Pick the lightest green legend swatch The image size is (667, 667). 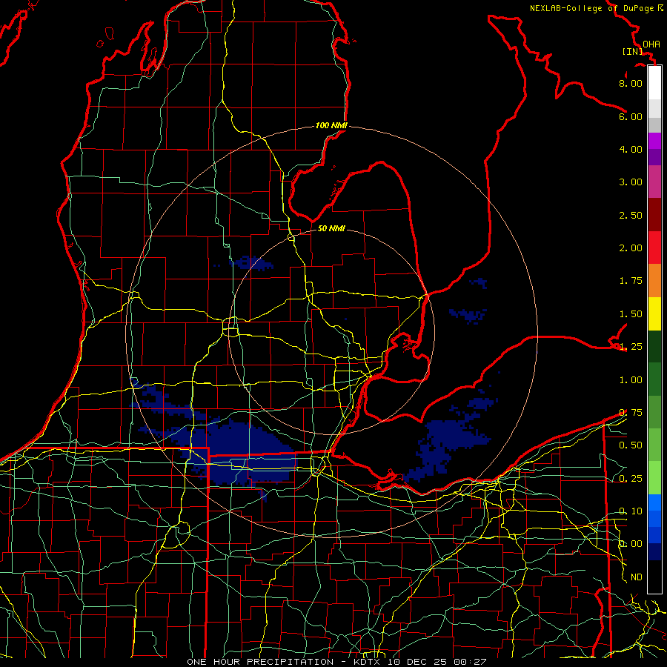(654, 478)
